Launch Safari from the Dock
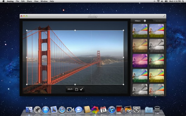Screen dimensions: 186x116 coord(62,110)
